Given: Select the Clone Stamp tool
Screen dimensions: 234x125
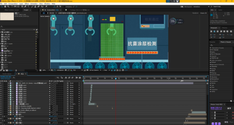Looking at the screenshot, I should pos(35,7).
